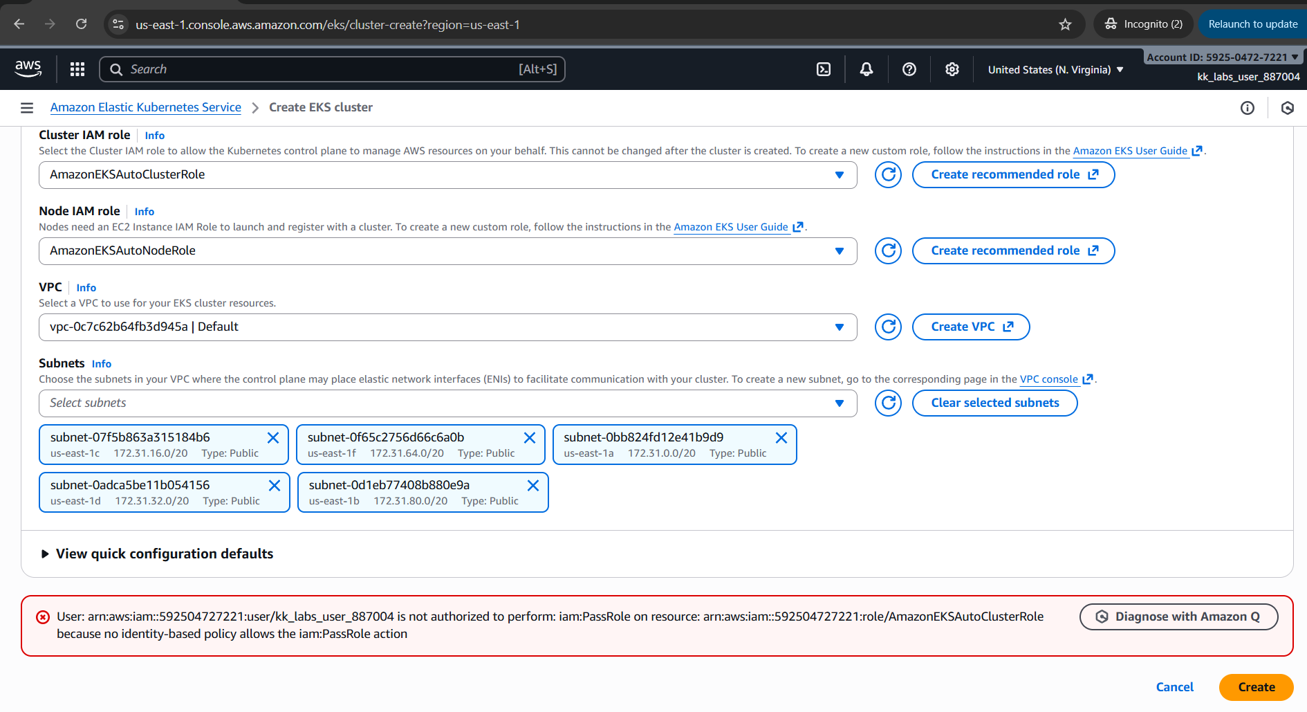The height and width of the screenshot is (712, 1307).
Task: Click the orange Create button
Action: coord(1257,687)
